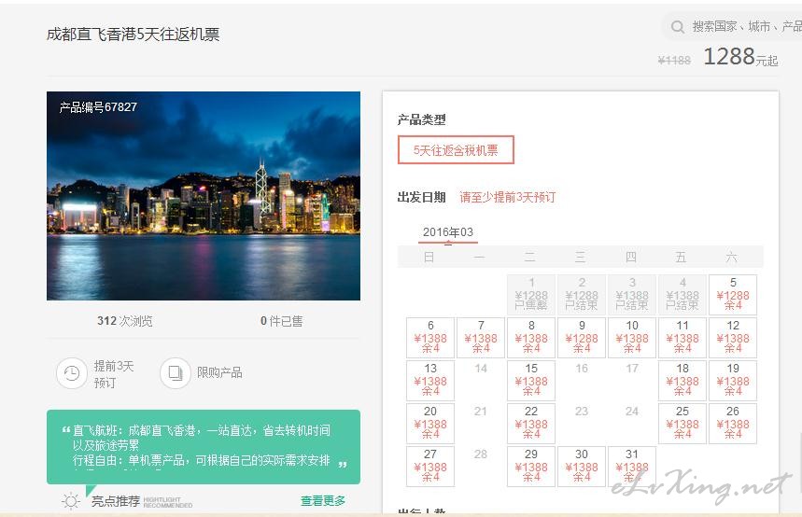Click the crossed-out ¥1188 price
Viewport: 802px width, 517px height.
pos(674,61)
